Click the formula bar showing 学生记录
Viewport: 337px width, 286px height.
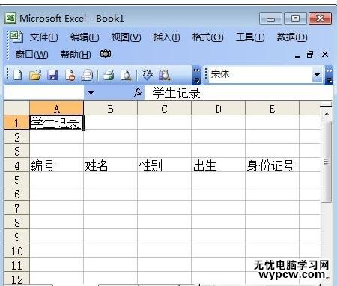click(238, 93)
